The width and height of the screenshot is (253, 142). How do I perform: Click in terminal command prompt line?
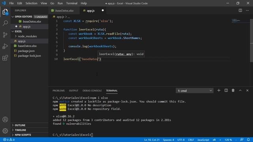coord(73,135)
